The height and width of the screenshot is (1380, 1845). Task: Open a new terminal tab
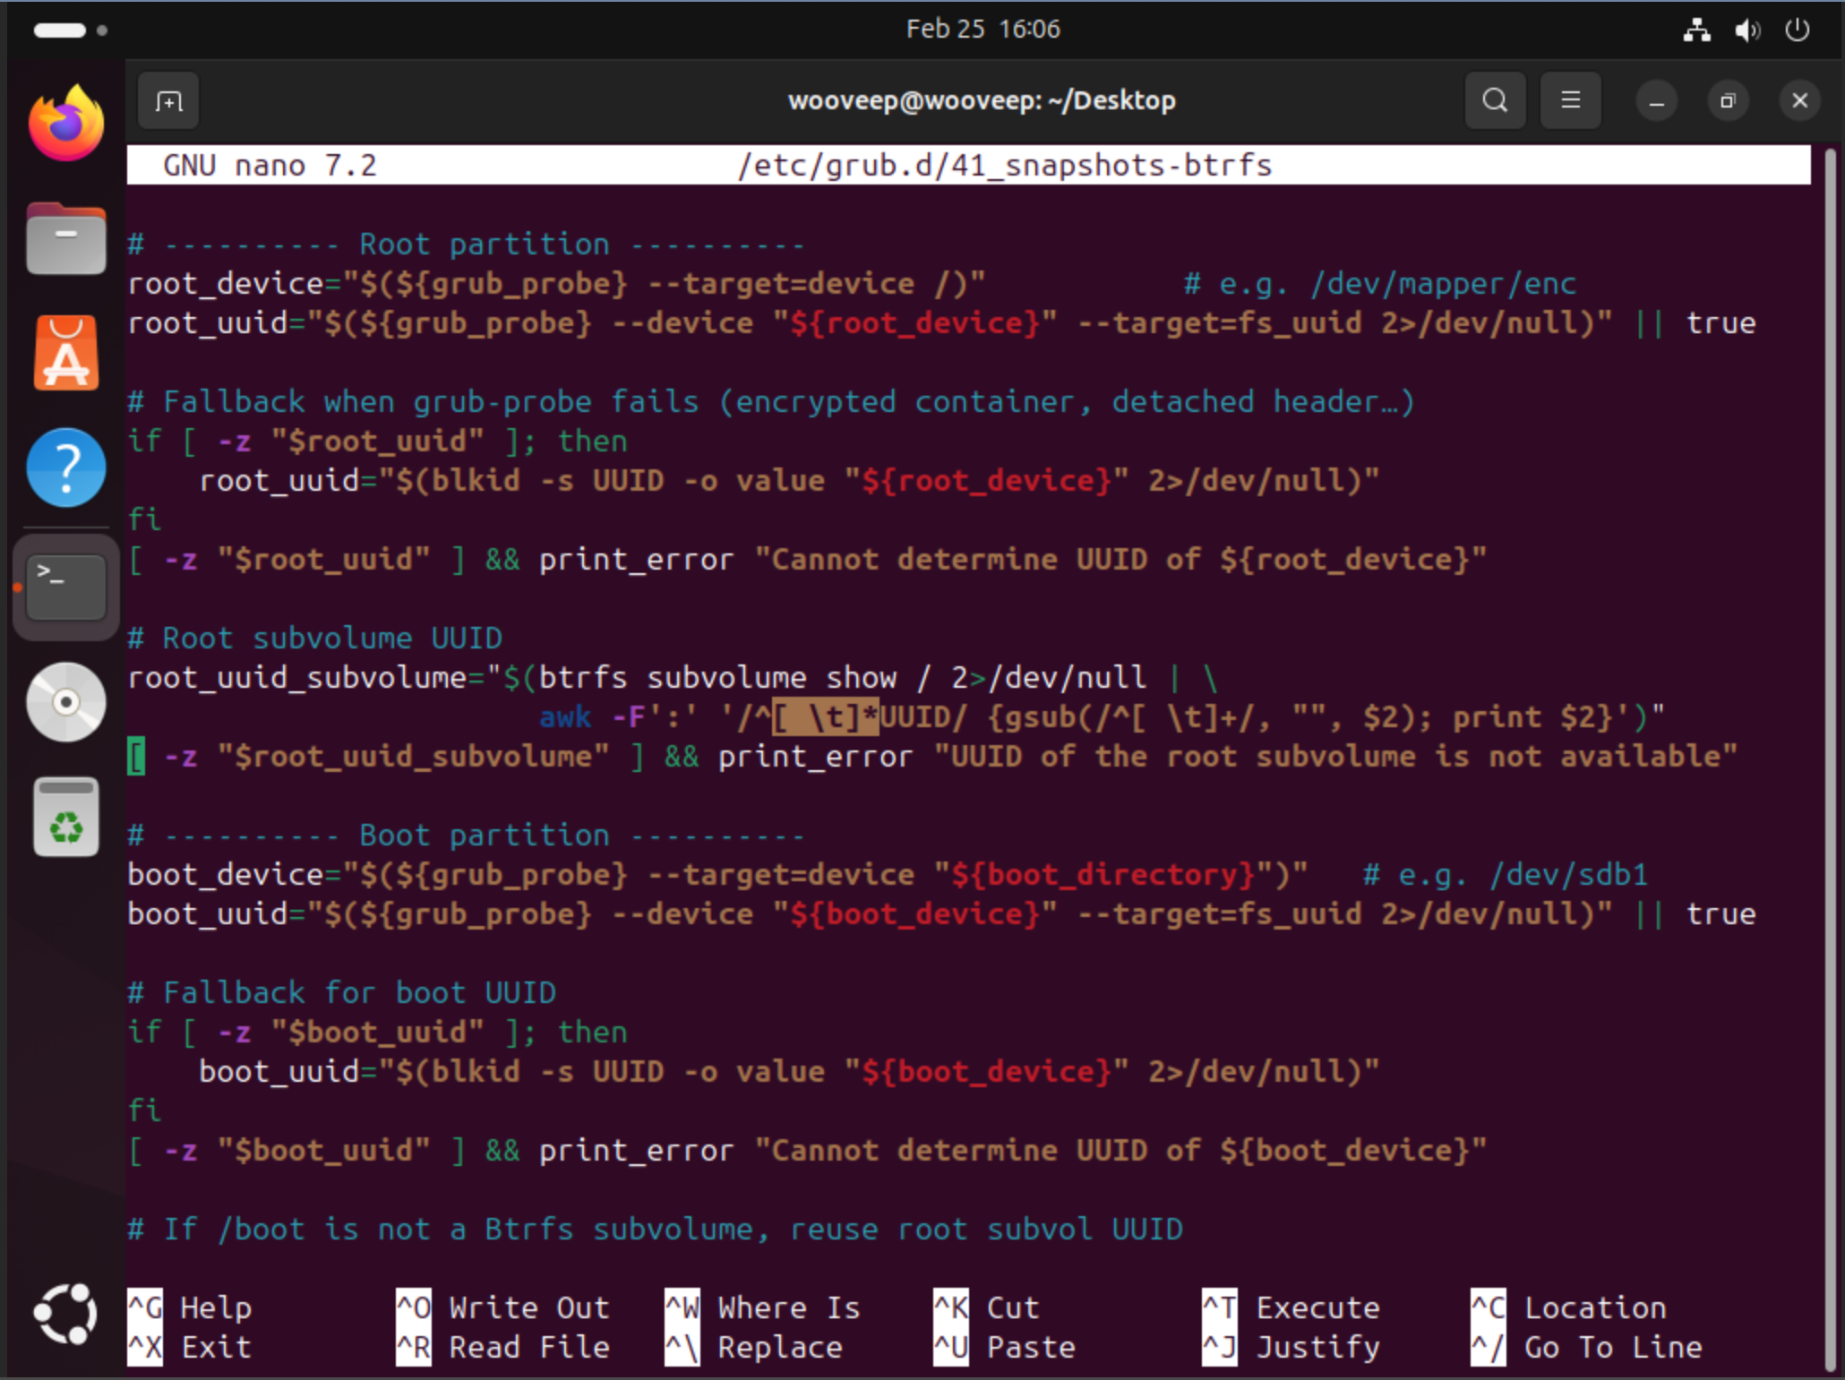click(x=168, y=101)
